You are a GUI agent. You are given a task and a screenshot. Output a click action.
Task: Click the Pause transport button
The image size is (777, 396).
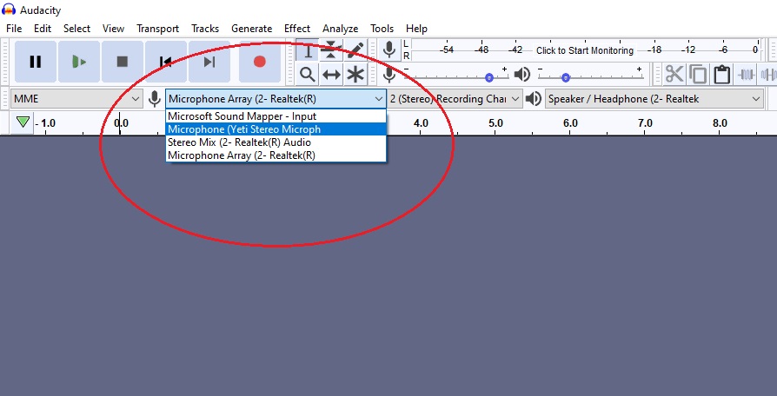click(x=35, y=62)
